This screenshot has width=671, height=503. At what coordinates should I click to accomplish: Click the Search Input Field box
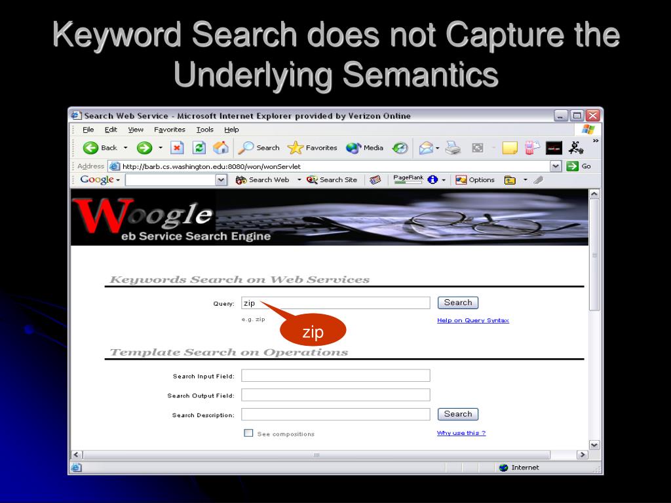pyautogui.click(x=335, y=375)
